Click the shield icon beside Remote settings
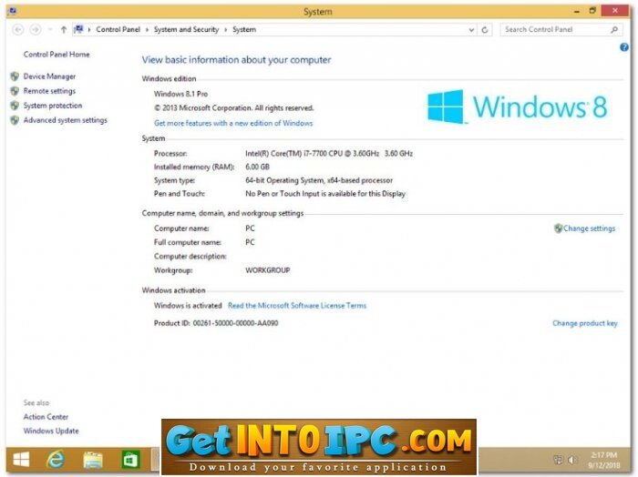This screenshot has width=638, height=477. coord(15,91)
